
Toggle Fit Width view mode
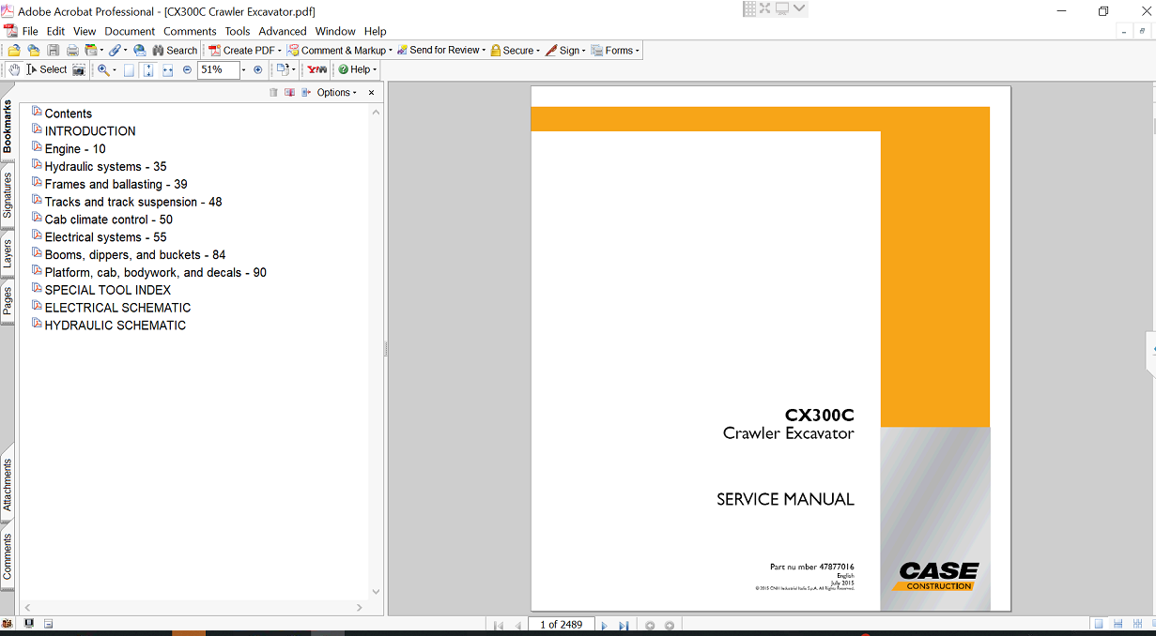pyautogui.click(x=167, y=69)
